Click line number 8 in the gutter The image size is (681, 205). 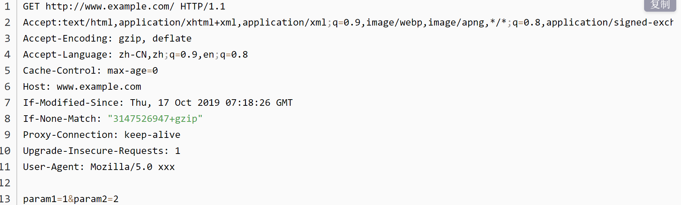point(7,119)
